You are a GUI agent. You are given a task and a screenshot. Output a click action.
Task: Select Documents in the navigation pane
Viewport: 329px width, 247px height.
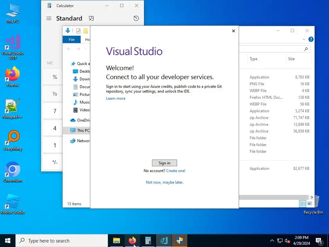(81, 87)
